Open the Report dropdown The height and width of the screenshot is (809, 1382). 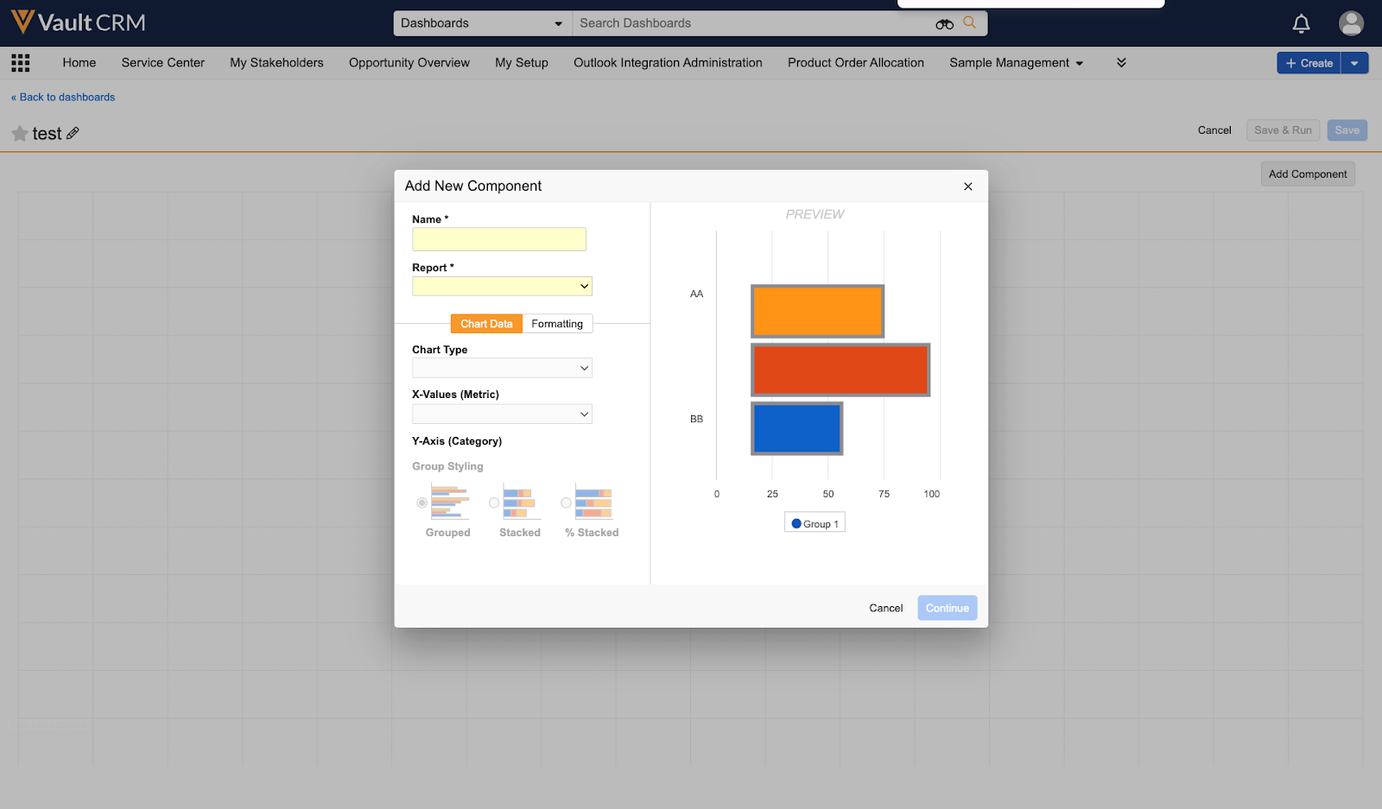[502, 286]
